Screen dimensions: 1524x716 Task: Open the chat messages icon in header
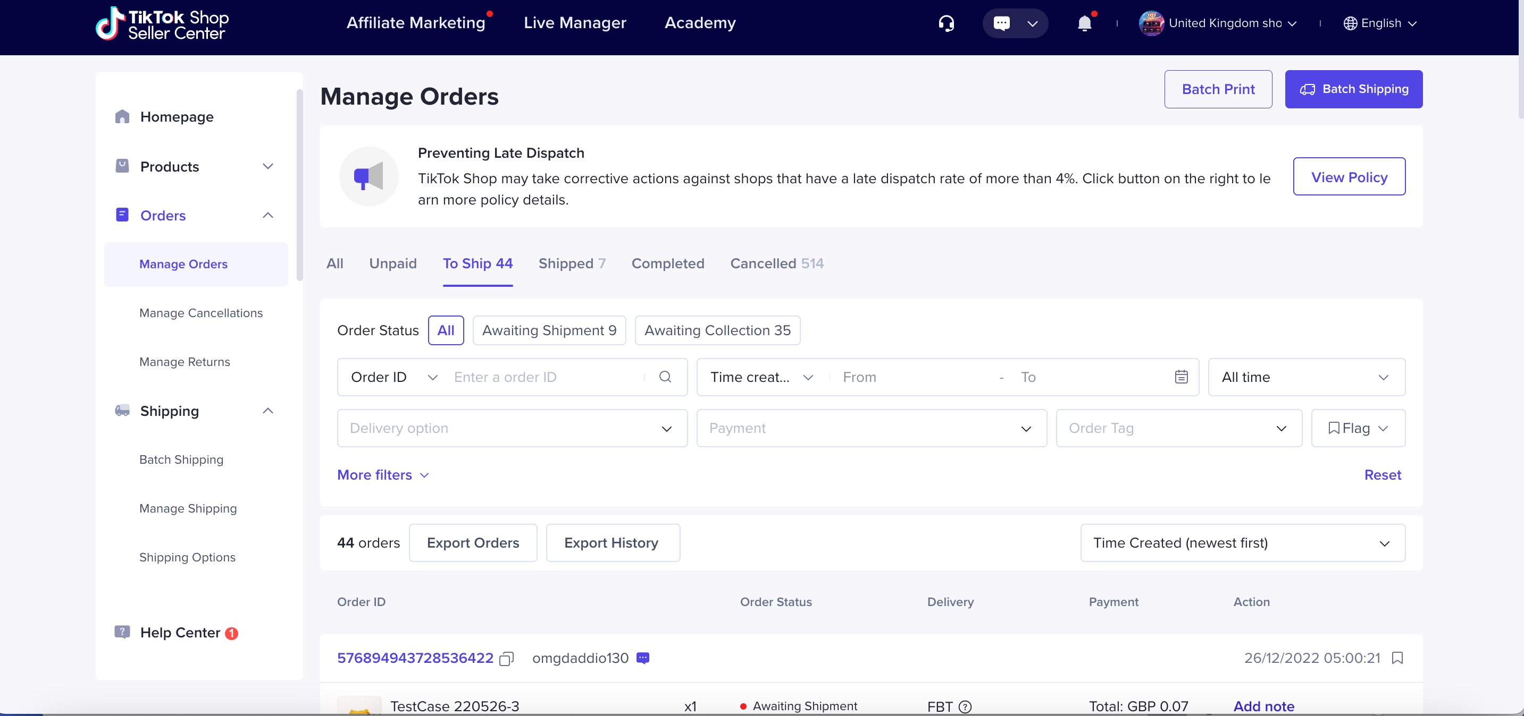(1002, 23)
